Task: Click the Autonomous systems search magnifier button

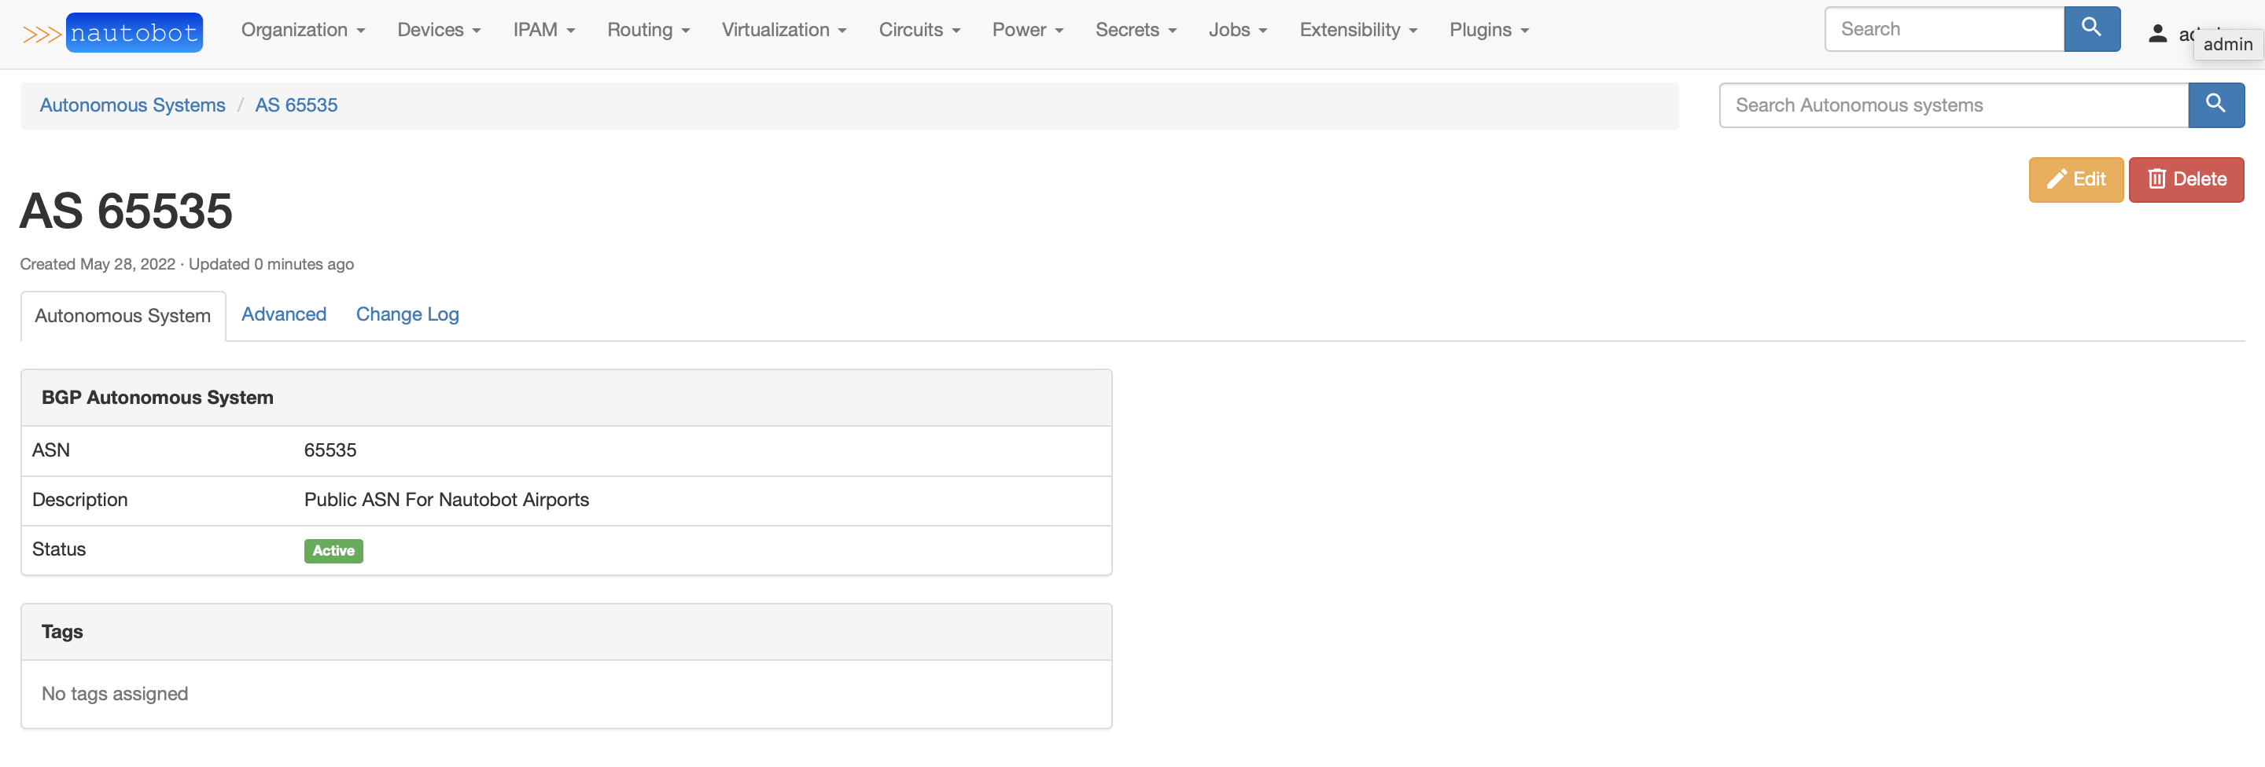Action: (2215, 105)
